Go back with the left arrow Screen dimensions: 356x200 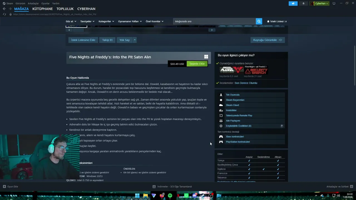pyautogui.click(x=4, y=9)
